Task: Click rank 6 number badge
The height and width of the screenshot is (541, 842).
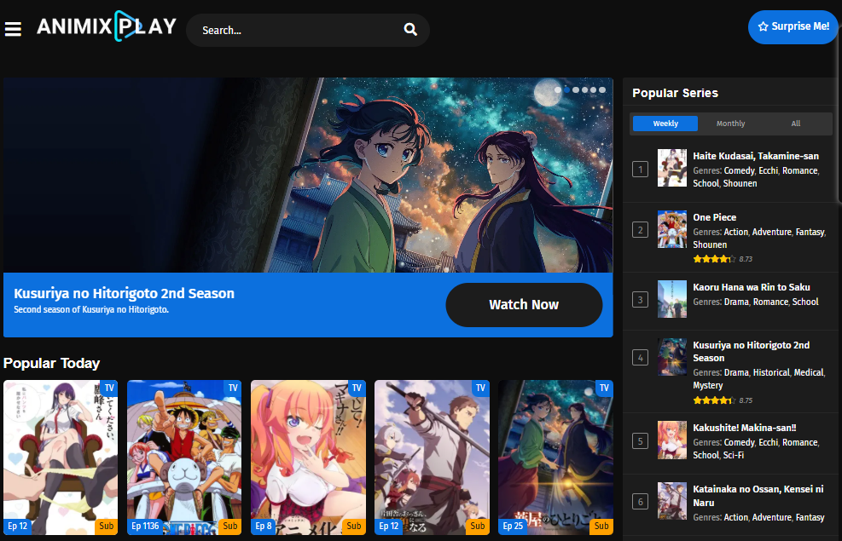Action: 640,502
